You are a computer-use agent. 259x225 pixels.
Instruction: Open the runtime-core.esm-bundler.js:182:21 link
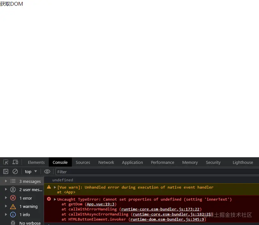172,214
